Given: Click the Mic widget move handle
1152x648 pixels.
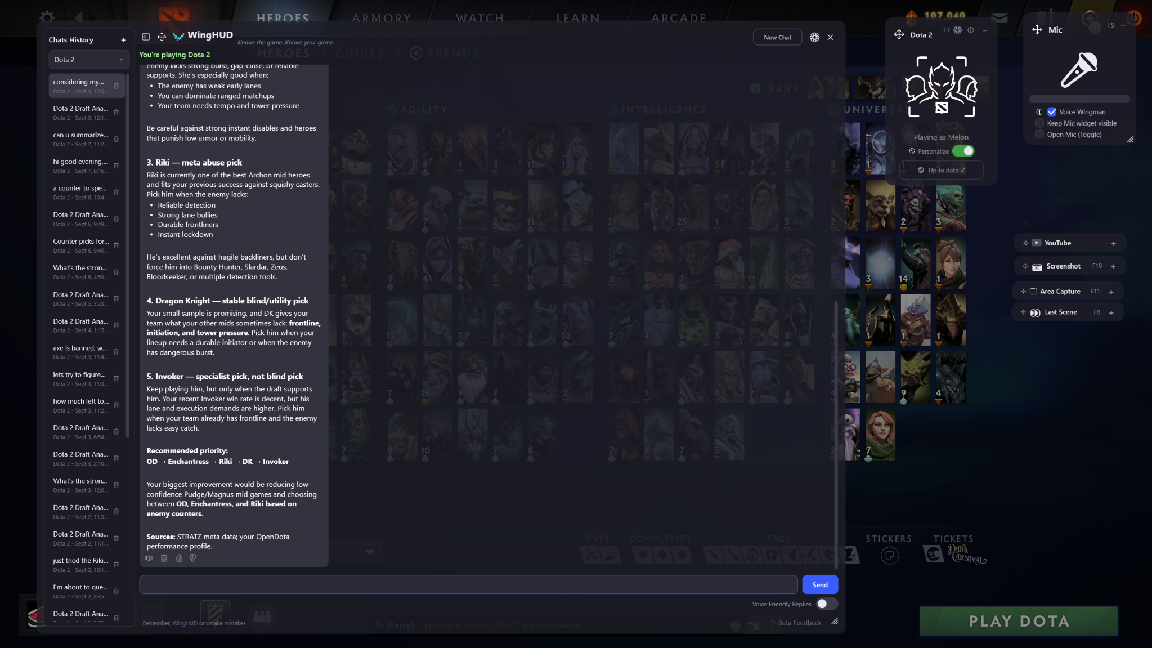Looking at the screenshot, I should [1037, 29].
